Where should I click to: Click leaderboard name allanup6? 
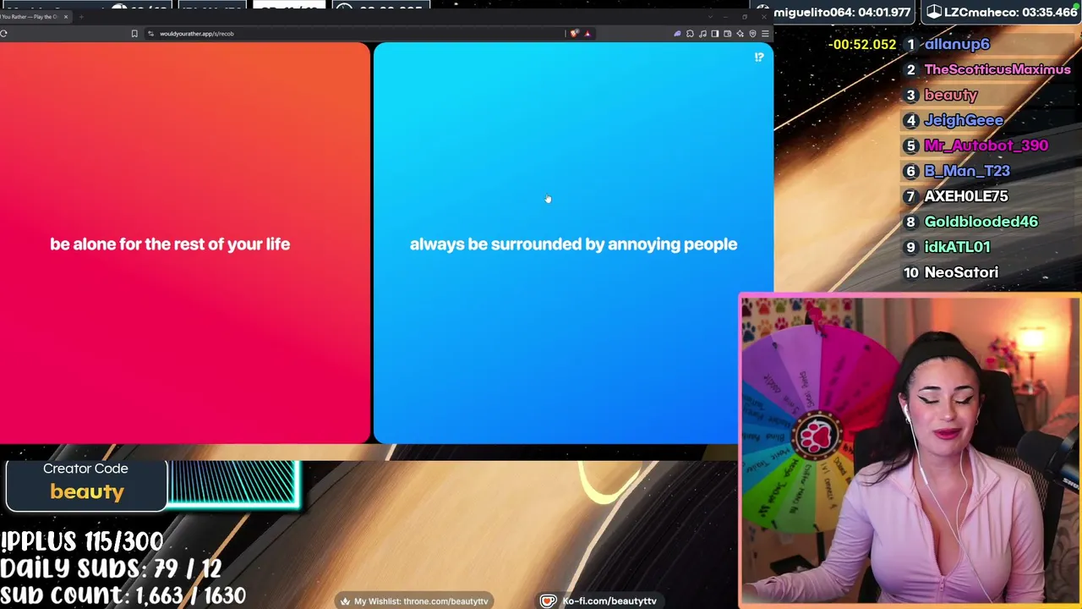tap(957, 44)
